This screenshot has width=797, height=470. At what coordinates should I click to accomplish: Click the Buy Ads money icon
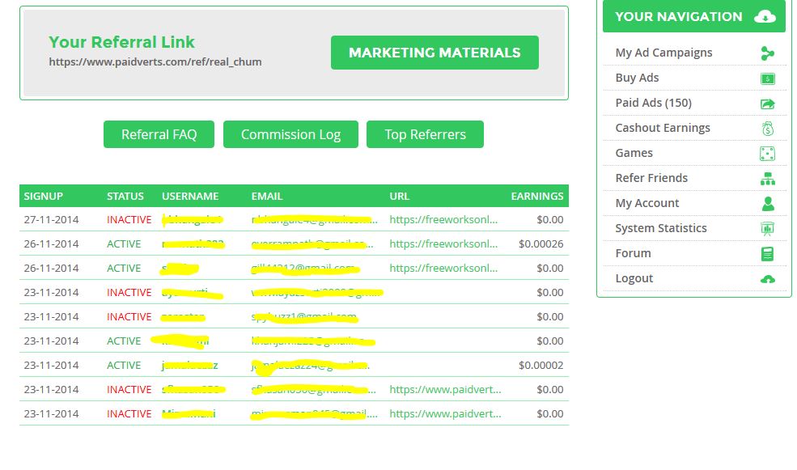pyautogui.click(x=768, y=78)
